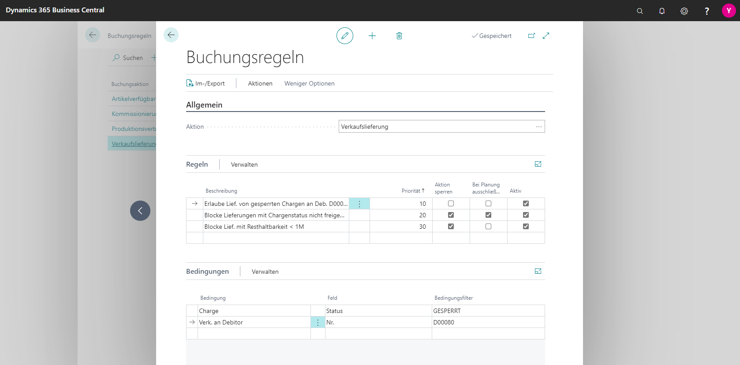
Task: Open Produktionsverb entry in background list
Action: [x=134, y=129]
